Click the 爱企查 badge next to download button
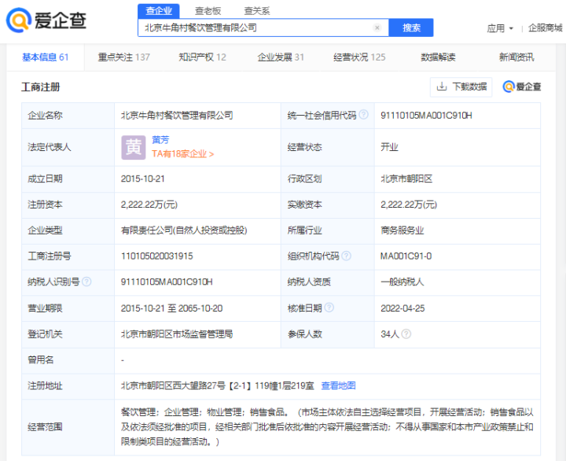Image resolution: width=566 pixels, height=461 pixels. click(522, 87)
